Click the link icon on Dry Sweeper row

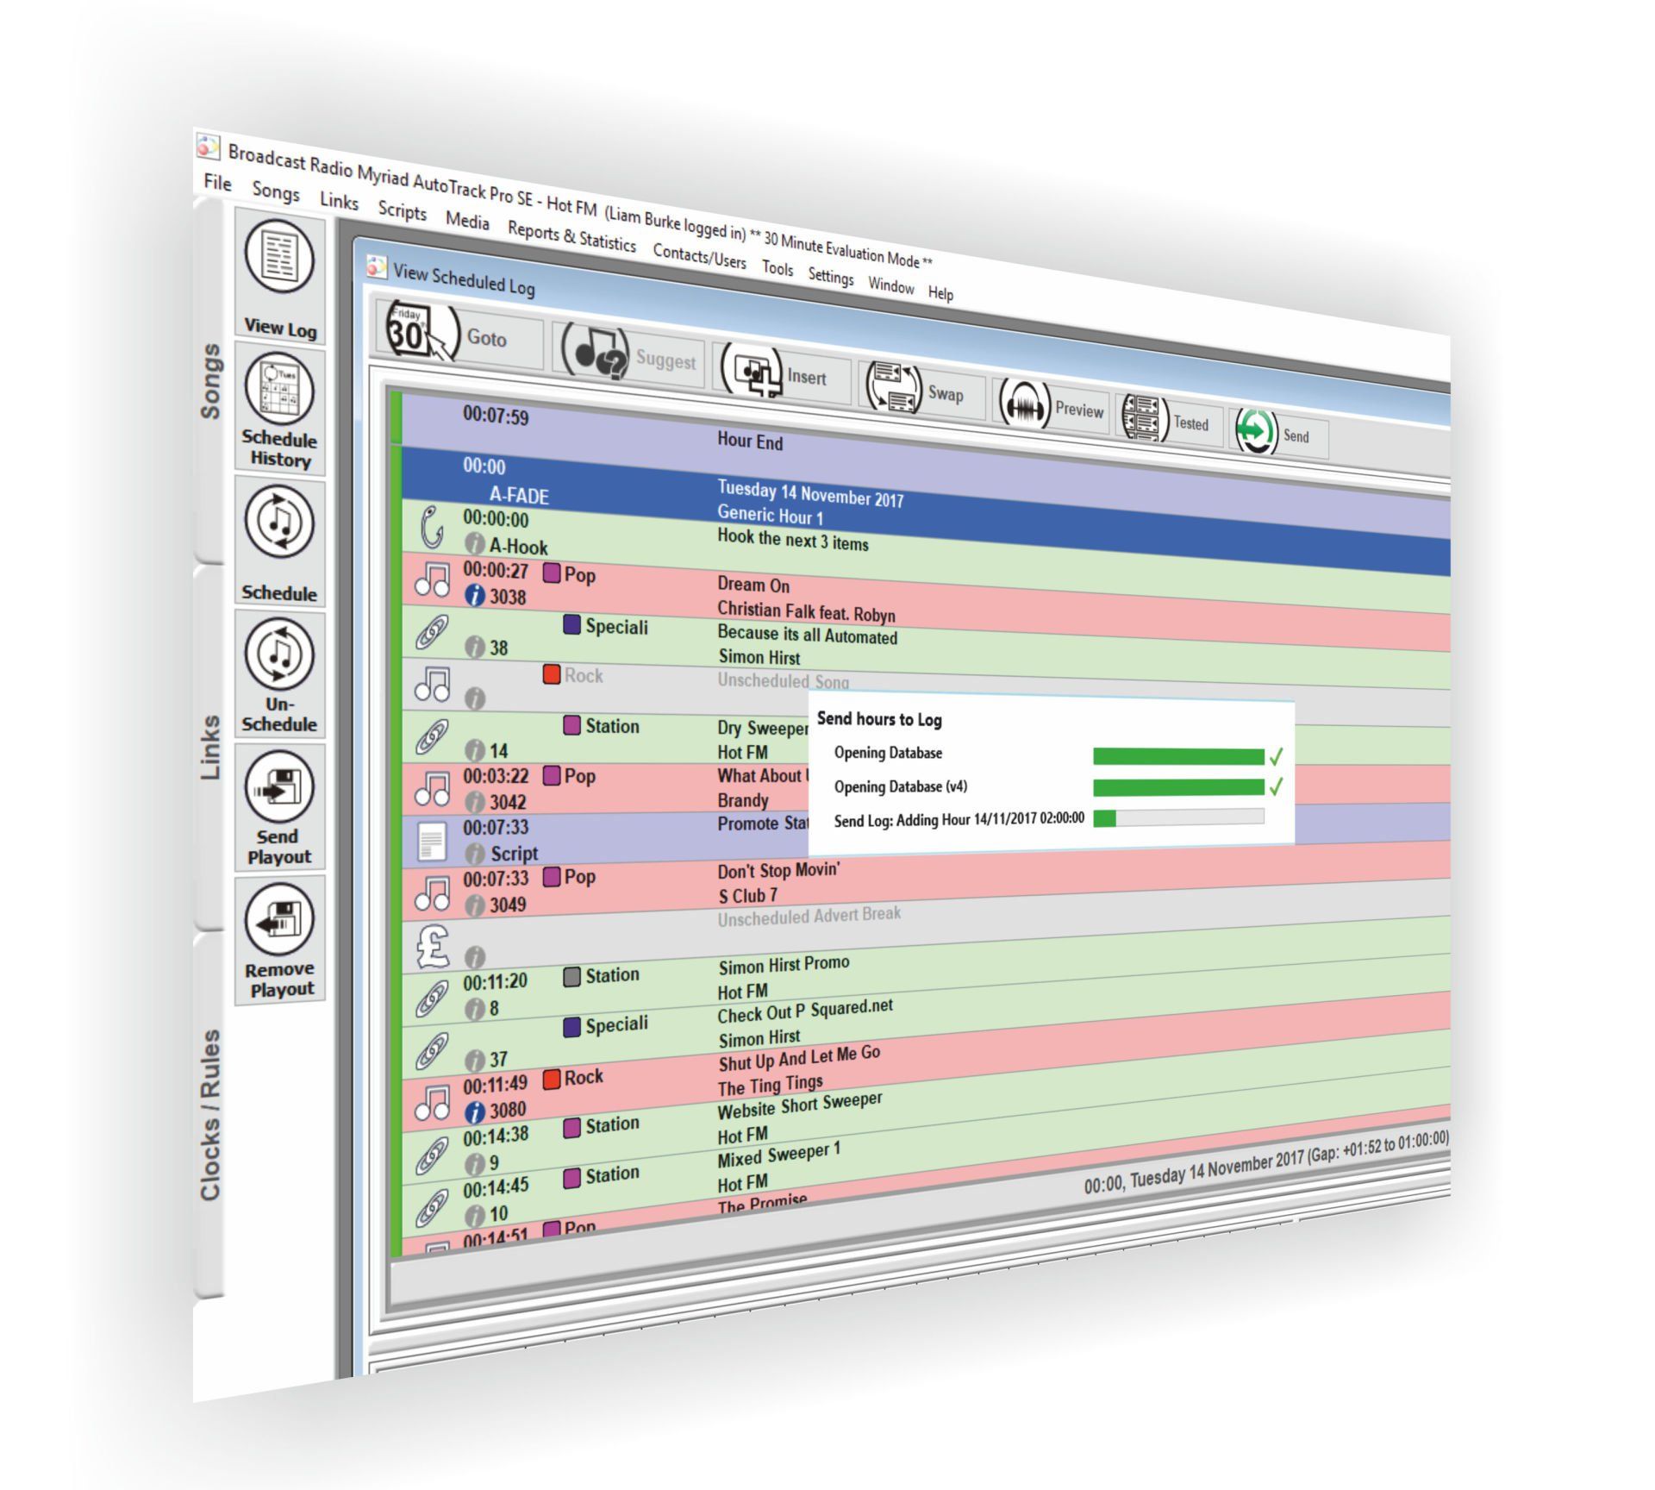(x=432, y=736)
